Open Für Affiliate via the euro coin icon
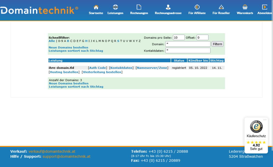The image size is (273, 167). pos(197,7)
